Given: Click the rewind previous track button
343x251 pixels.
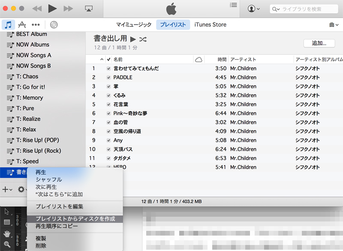Looking at the screenshot, I should point(37,9).
